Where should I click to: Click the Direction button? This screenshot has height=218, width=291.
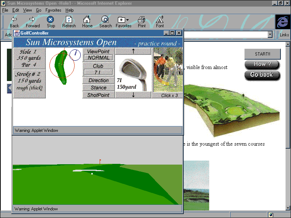99,80
